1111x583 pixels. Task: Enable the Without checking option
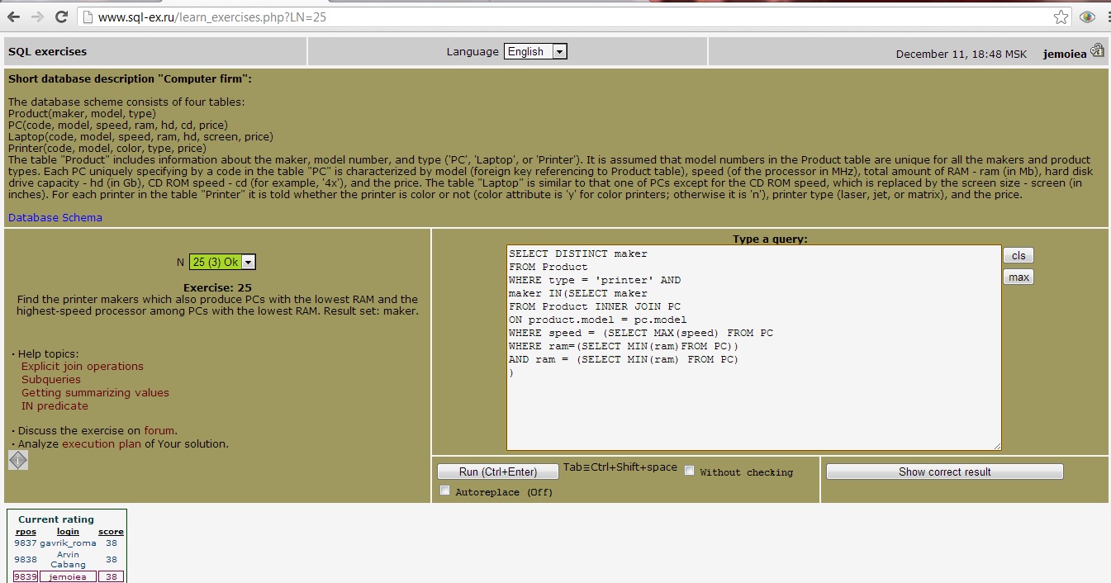(x=690, y=470)
